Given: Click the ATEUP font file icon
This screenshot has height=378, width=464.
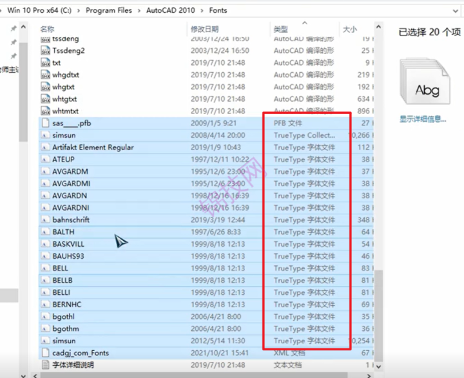Looking at the screenshot, I should (x=45, y=160).
